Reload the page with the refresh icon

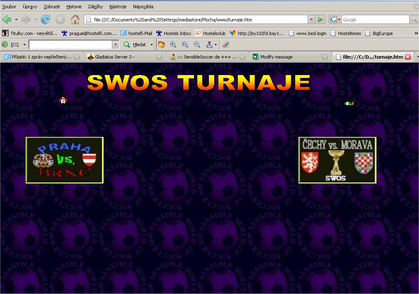point(45,19)
